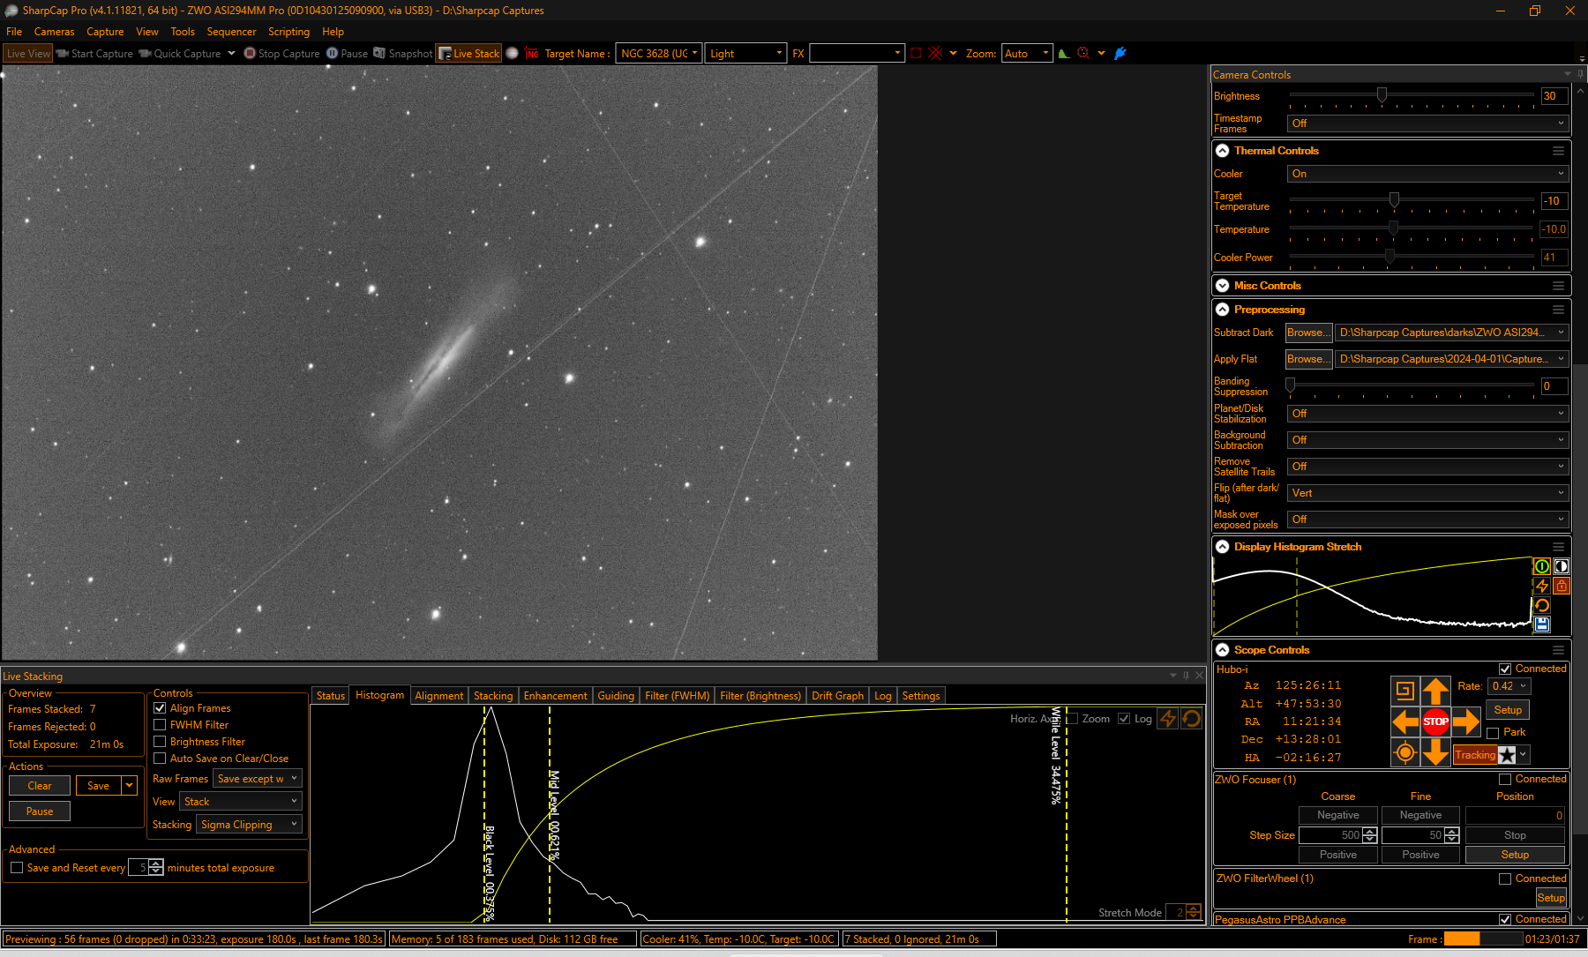Open the Stacking Sigma Clipping dropdown
The width and height of the screenshot is (1588, 957).
click(x=249, y=825)
